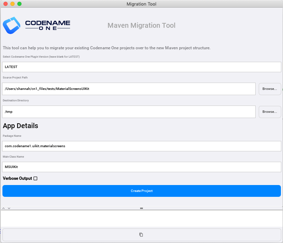The image size is (283, 243).
Task: Click the Codename One wordmark text
Action: [48, 25]
